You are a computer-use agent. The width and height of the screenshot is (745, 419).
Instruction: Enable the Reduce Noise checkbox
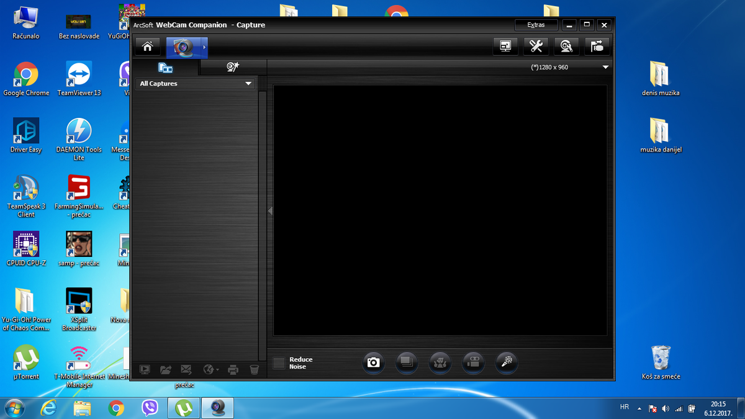(x=279, y=363)
